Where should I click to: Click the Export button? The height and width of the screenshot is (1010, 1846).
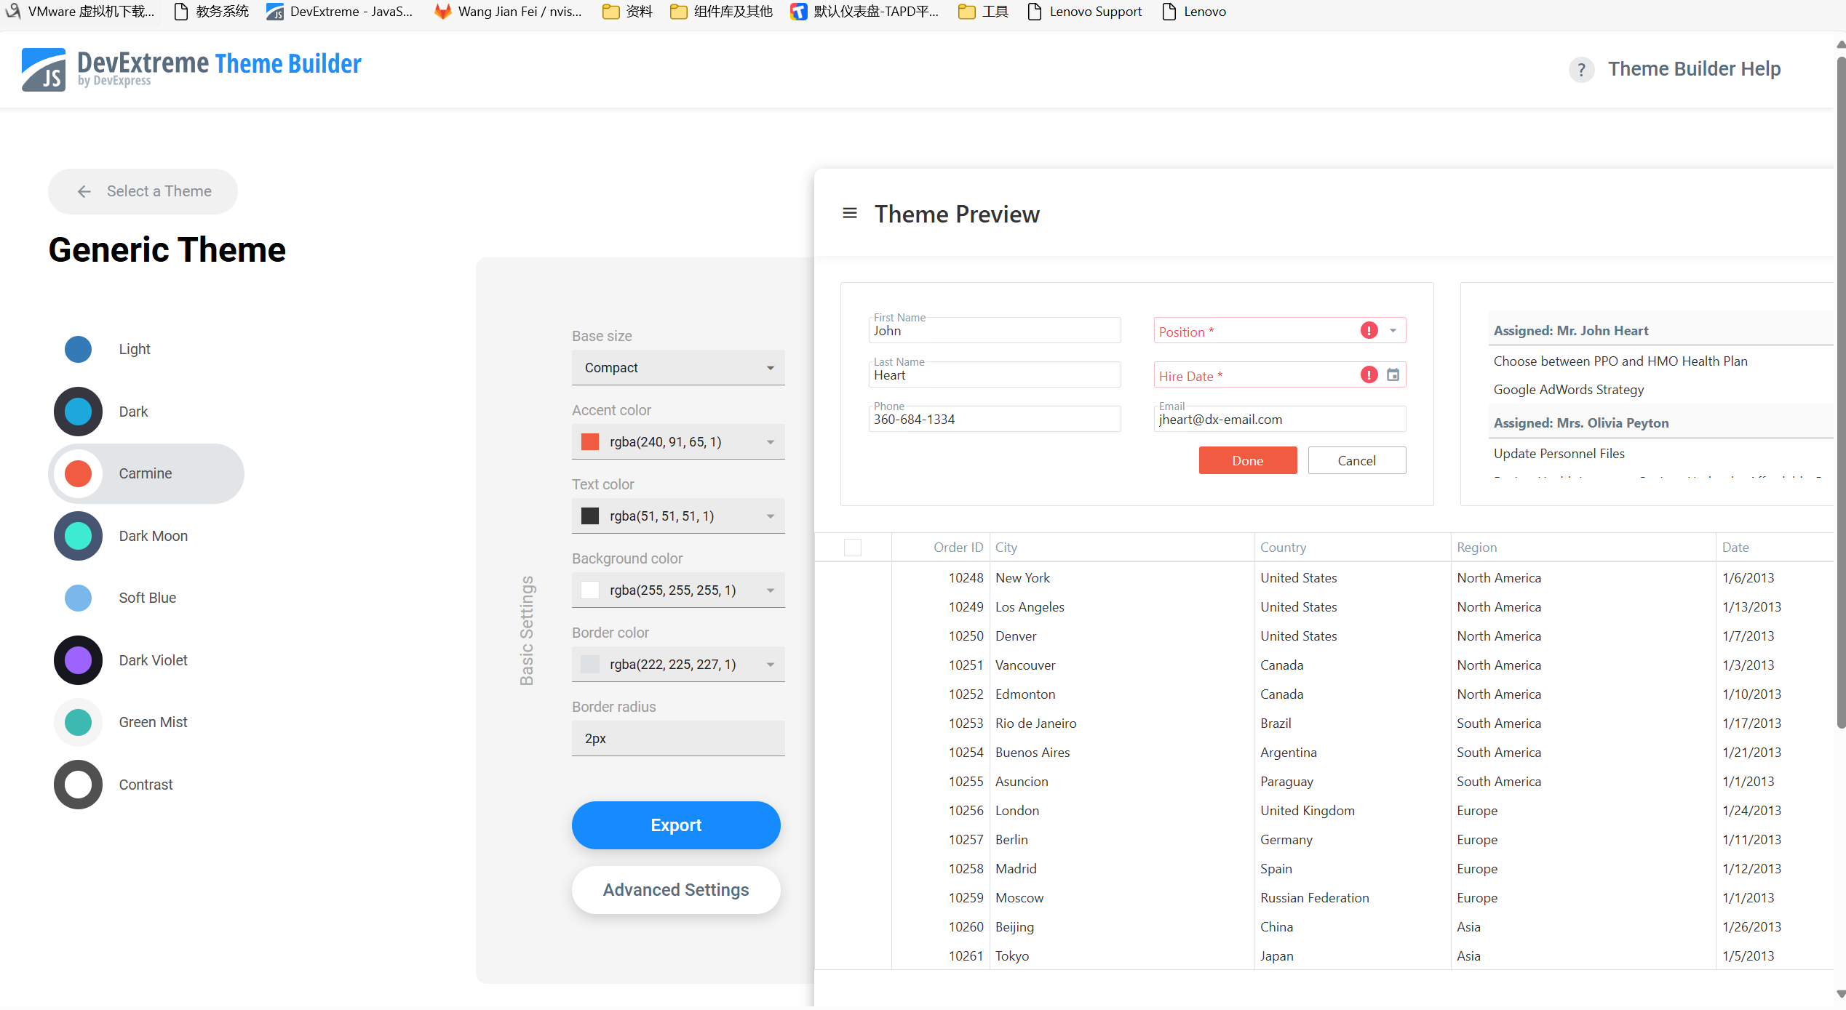(x=675, y=825)
